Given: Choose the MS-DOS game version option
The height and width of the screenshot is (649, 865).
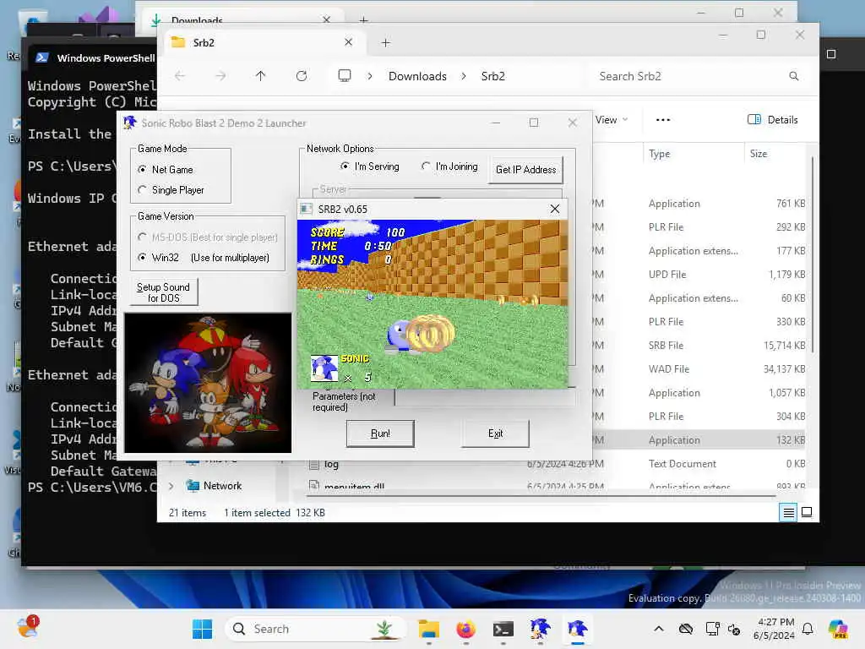Looking at the screenshot, I should [x=142, y=237].
